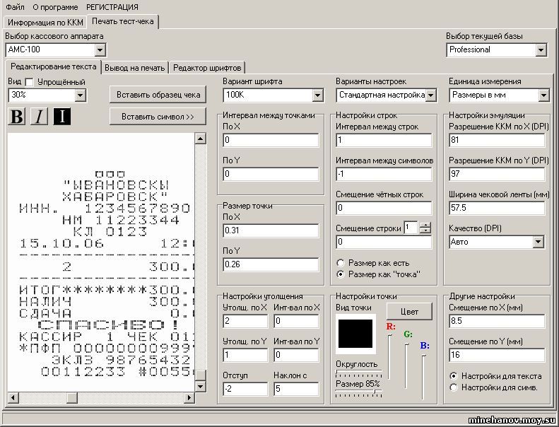
Task: Select the Размер как "точка" option
Action: pos(341,274)
